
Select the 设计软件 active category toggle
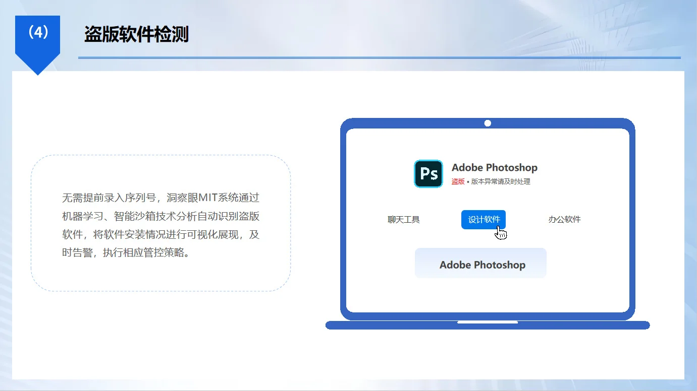click(x=483, y=219)
